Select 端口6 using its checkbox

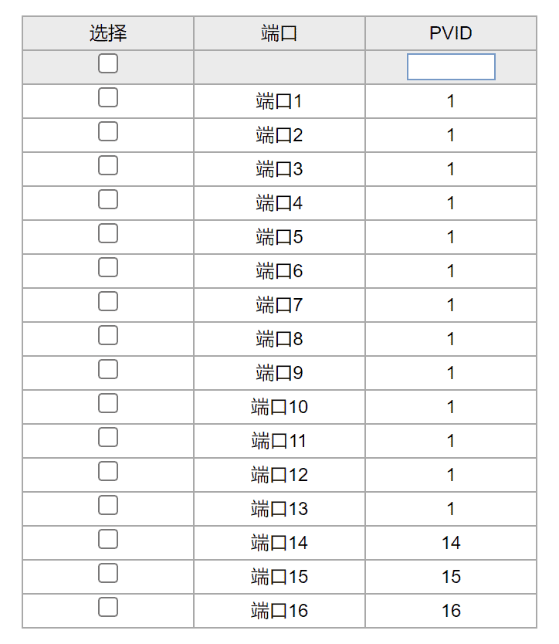pyautogui.click(x=108, y=268)
